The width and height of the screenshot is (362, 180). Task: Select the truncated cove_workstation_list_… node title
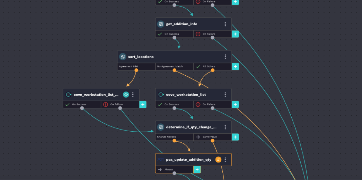96,95
